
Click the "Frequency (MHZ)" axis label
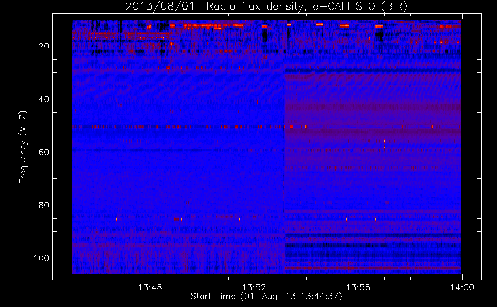tap(23, 147)
